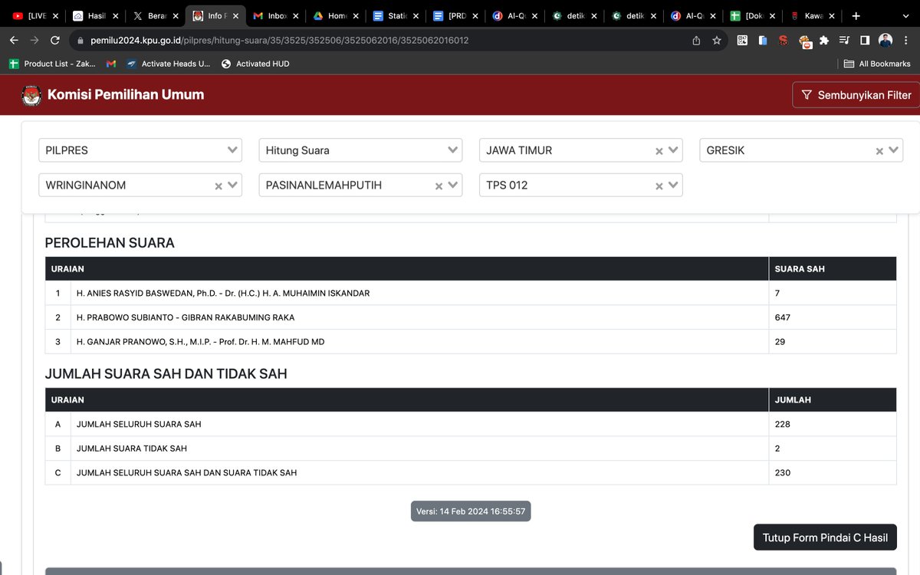Toggle the browser side panel
Viewport: 920px width, 575px height.
[x=865, y=41]
